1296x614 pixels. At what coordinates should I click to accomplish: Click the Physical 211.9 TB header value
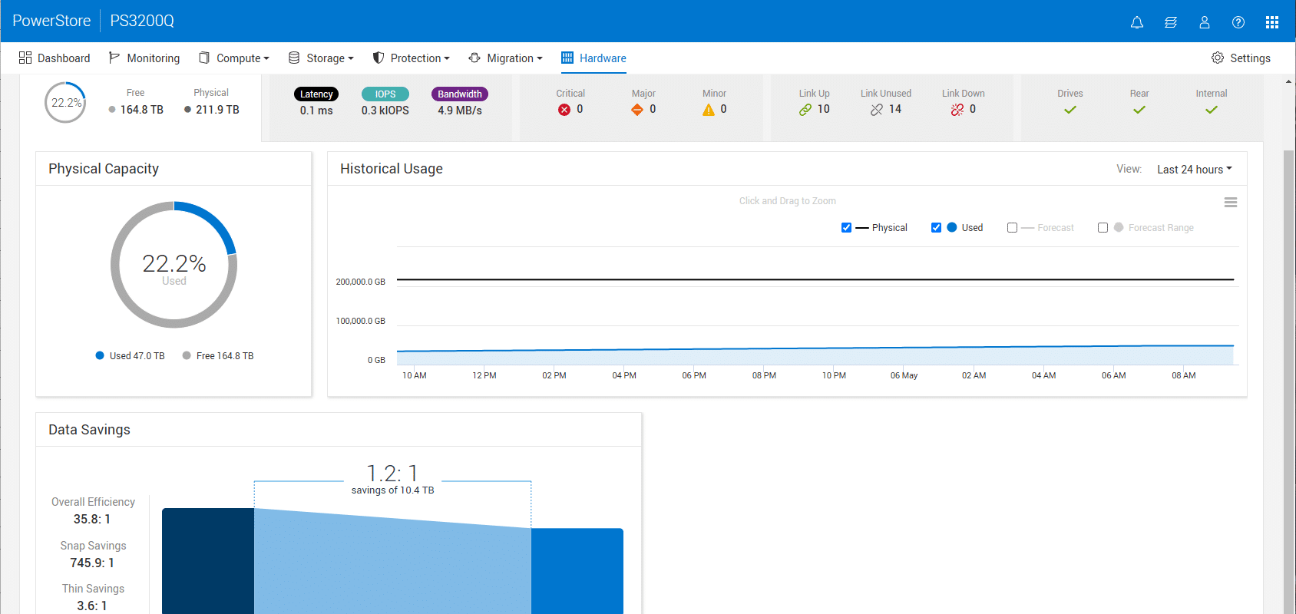217,110
